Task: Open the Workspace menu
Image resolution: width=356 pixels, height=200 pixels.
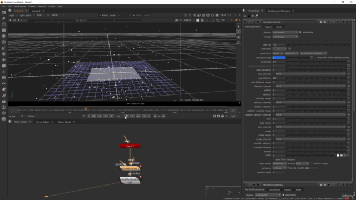Action: point(20,6)
